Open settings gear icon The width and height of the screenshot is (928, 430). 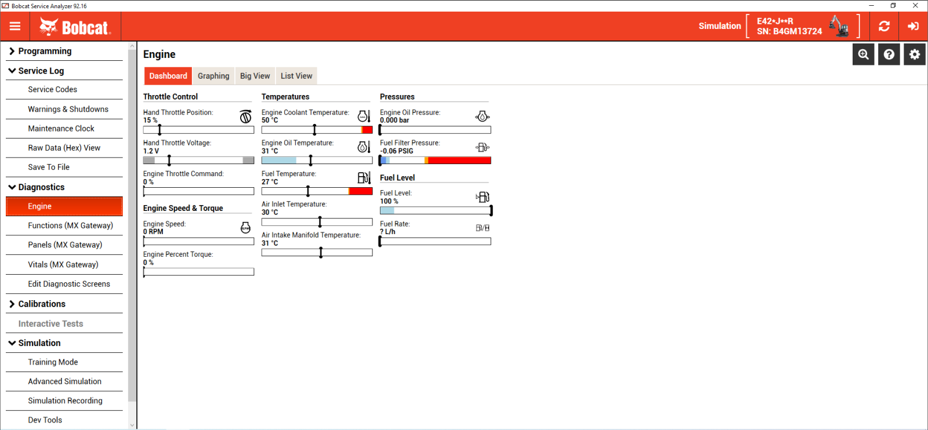pos(915,54)
